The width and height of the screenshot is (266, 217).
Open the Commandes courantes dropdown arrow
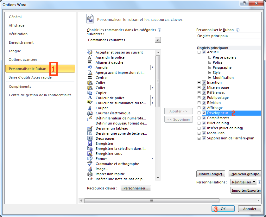[158, 40]
